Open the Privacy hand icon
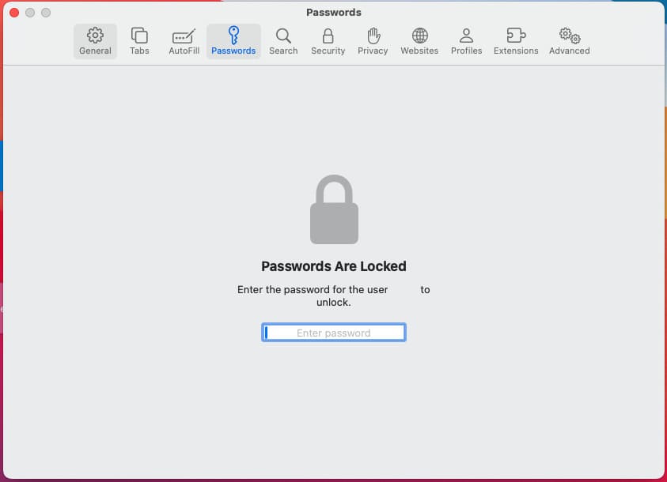Screen dimensions: 667x482 click(x=373, y=36)
